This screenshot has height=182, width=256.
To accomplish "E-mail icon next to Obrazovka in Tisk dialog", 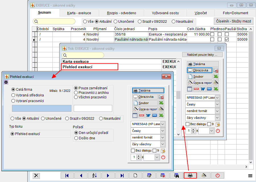I will (216, 71).
